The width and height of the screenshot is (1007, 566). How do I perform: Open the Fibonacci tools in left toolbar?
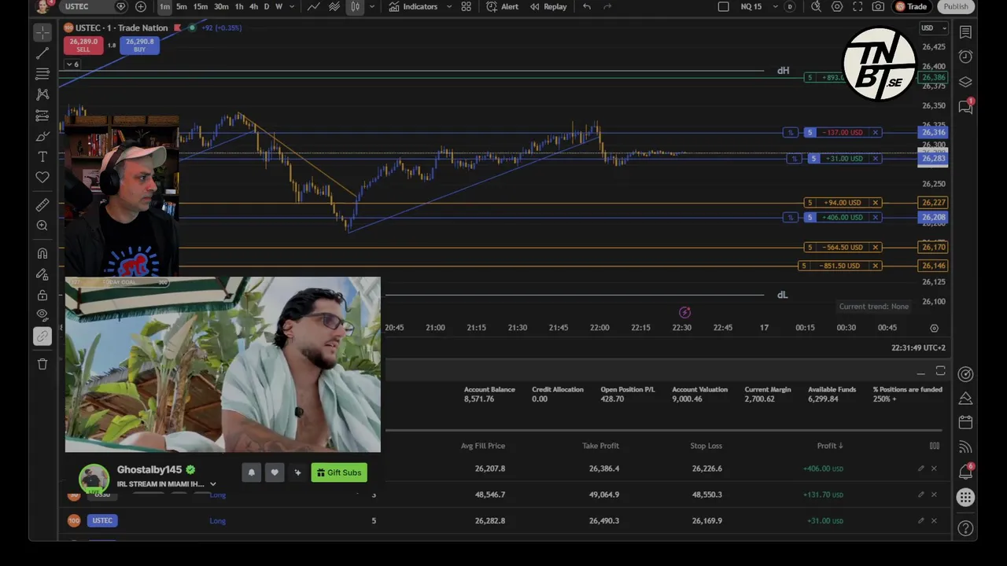coord(42,74)
